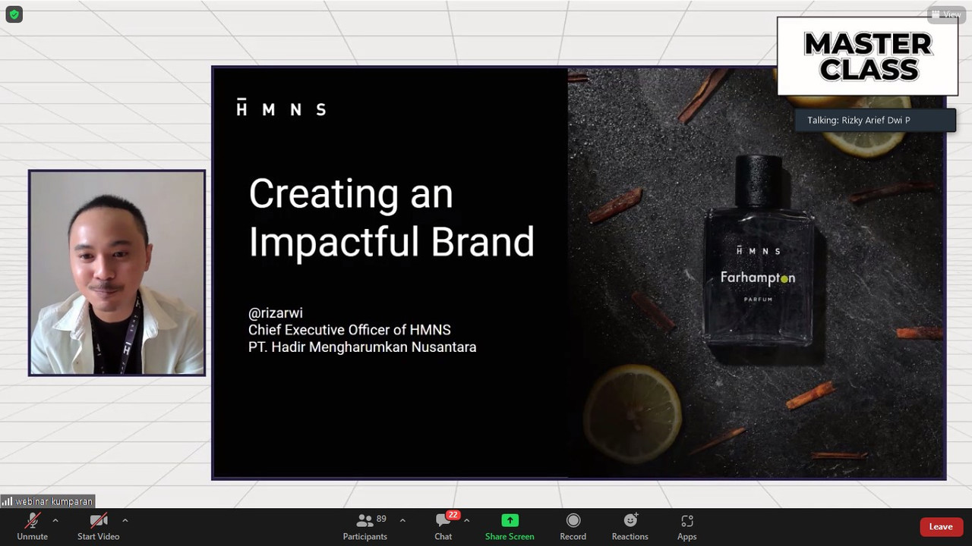Click the green encryption shield icon
Screen dimensions: 972x546
14,14
